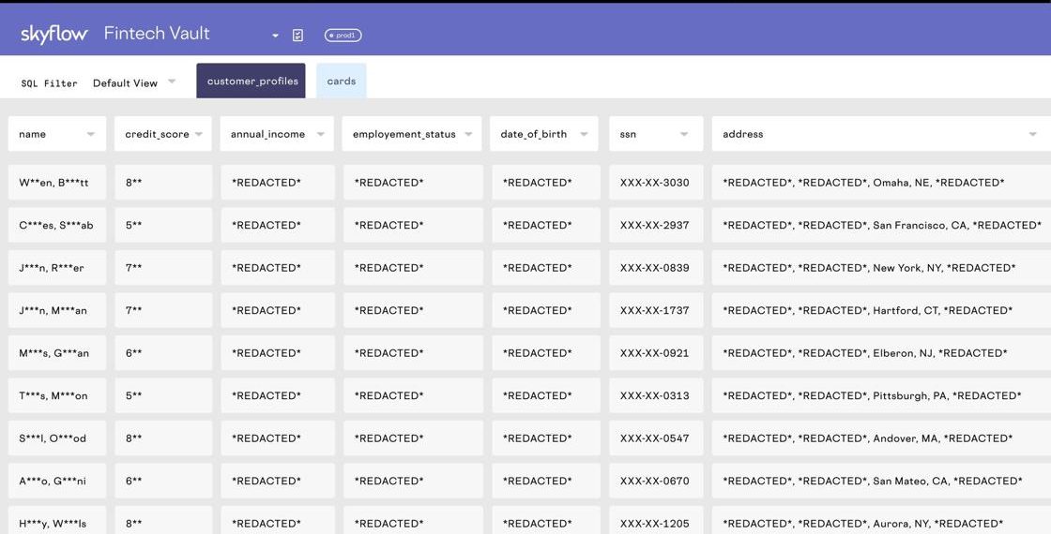Click SSN cell XXX-XX-1737
The width and height of the screenshot is (1051, 534).
(656, 310)
